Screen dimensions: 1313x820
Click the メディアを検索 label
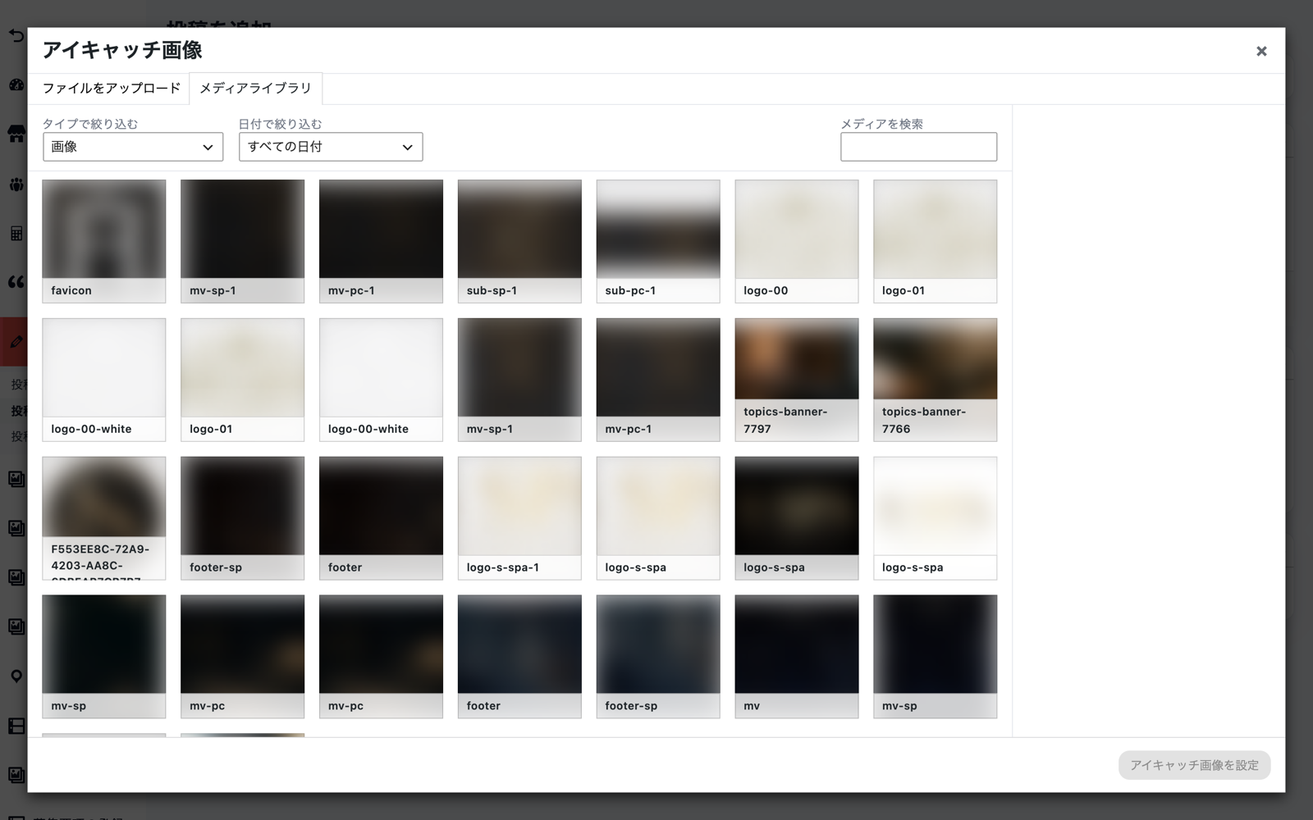881,124
